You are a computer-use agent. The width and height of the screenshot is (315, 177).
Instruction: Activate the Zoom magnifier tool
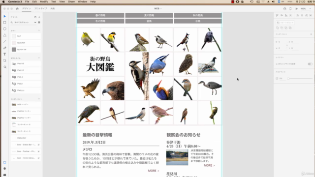pos(4,67)
